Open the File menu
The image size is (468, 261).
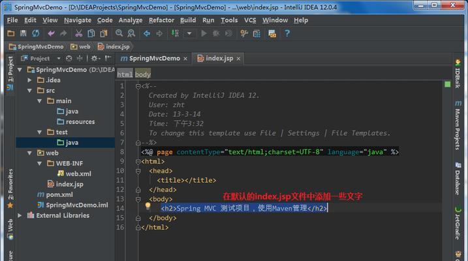click(x=12, y=20)
